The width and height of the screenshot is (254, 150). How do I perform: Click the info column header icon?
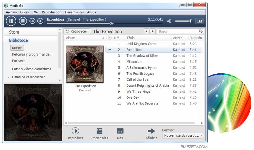[110, 38]
